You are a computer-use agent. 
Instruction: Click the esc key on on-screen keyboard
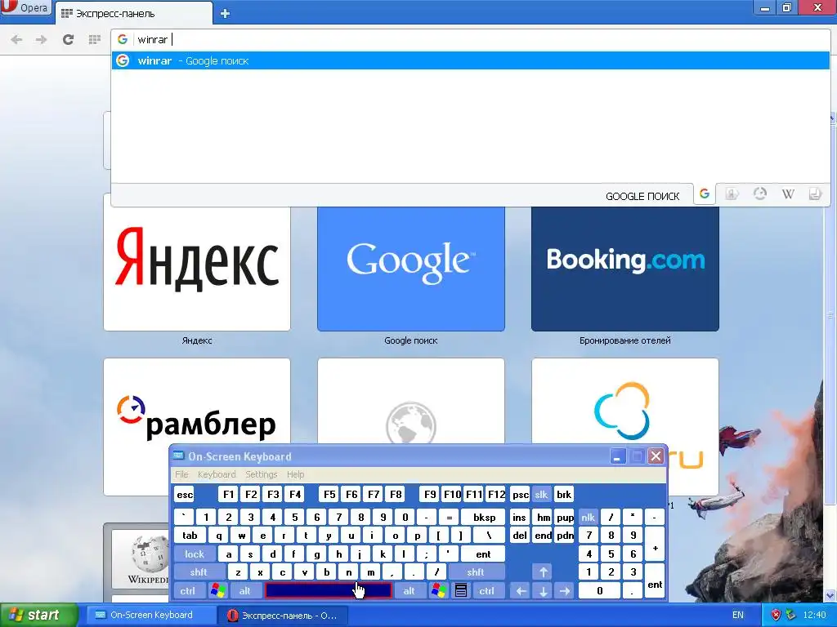(185, 495)
